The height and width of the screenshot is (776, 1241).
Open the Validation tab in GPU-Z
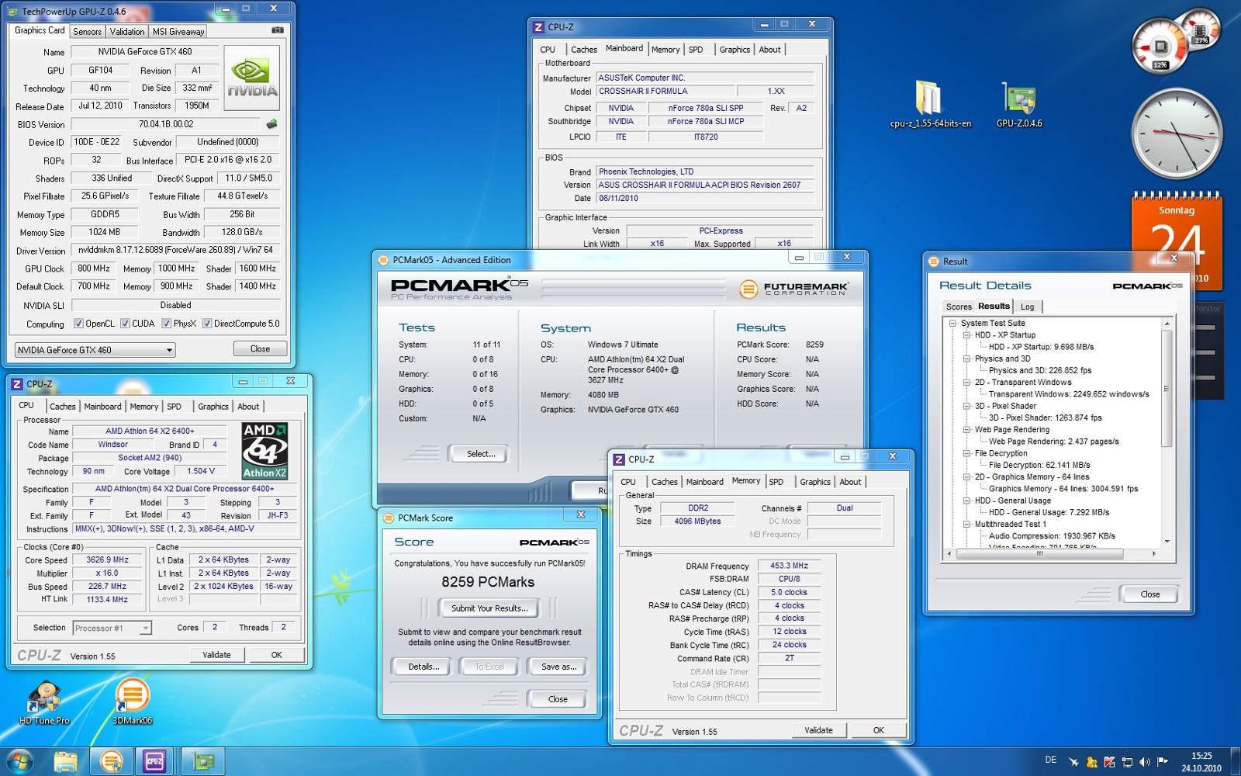coord(127,32)
